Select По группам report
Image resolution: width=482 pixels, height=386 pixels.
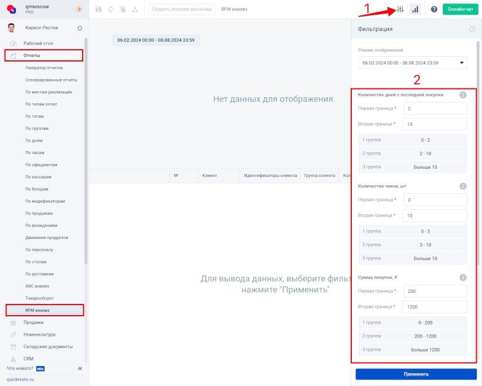(37, 128)
